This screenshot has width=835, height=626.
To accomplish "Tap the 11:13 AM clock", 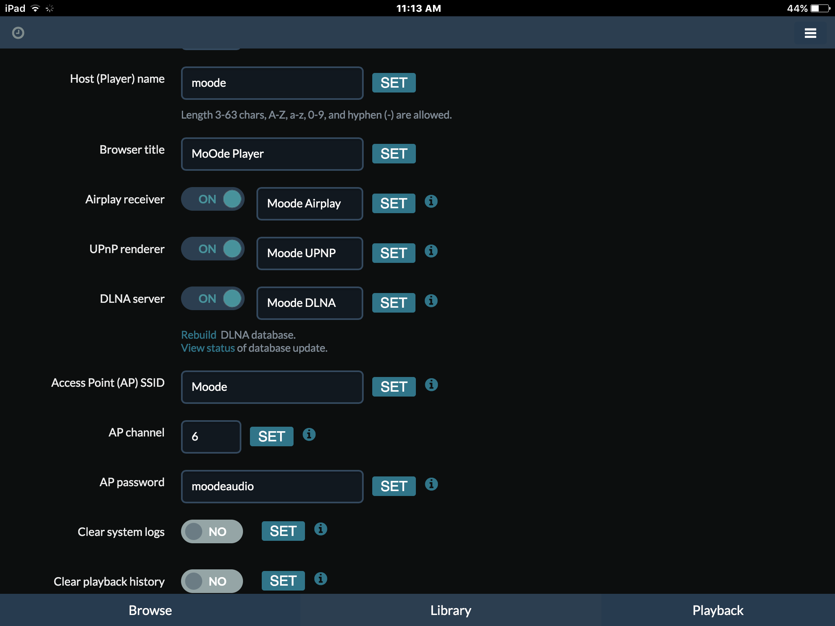I will click(419, 9).
